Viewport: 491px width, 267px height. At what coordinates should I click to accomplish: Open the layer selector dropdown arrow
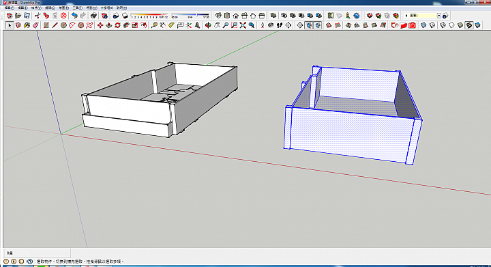438,15
